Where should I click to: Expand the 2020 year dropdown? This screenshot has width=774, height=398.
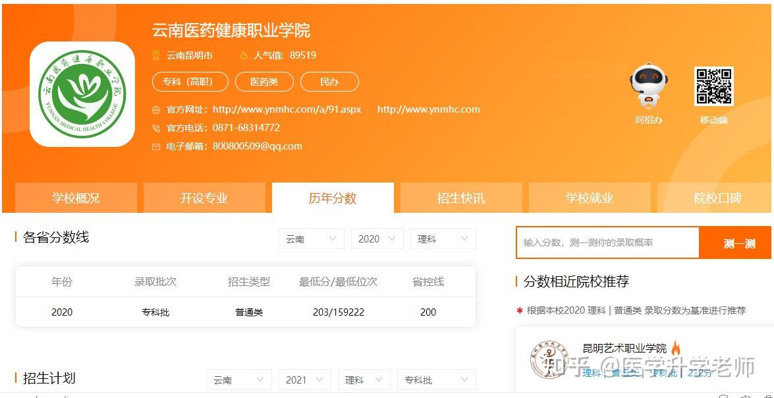(377, 239)
